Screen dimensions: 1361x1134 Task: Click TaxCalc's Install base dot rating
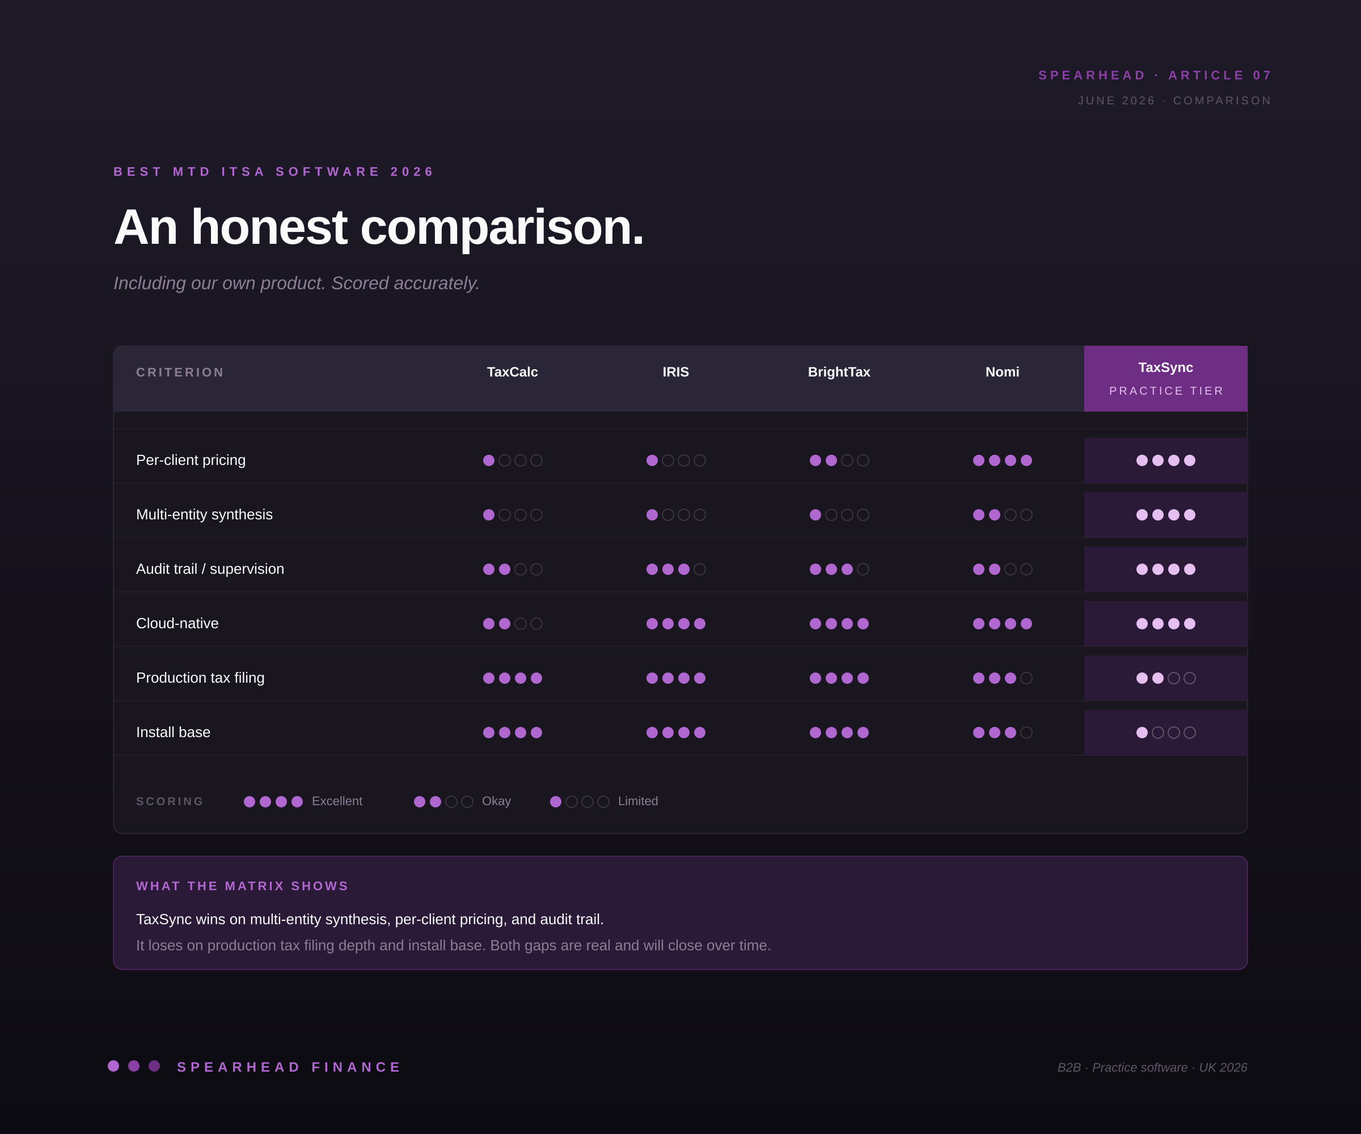click(x=513, y=732)
